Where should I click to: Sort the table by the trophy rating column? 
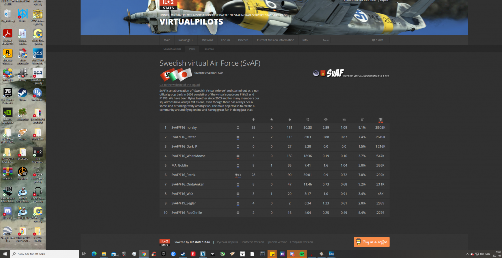coord(380,120)
